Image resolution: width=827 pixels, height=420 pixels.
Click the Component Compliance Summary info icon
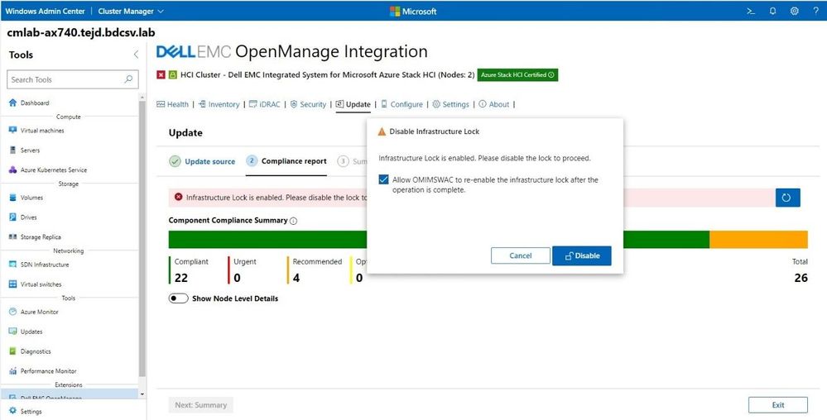pos(293,221)
